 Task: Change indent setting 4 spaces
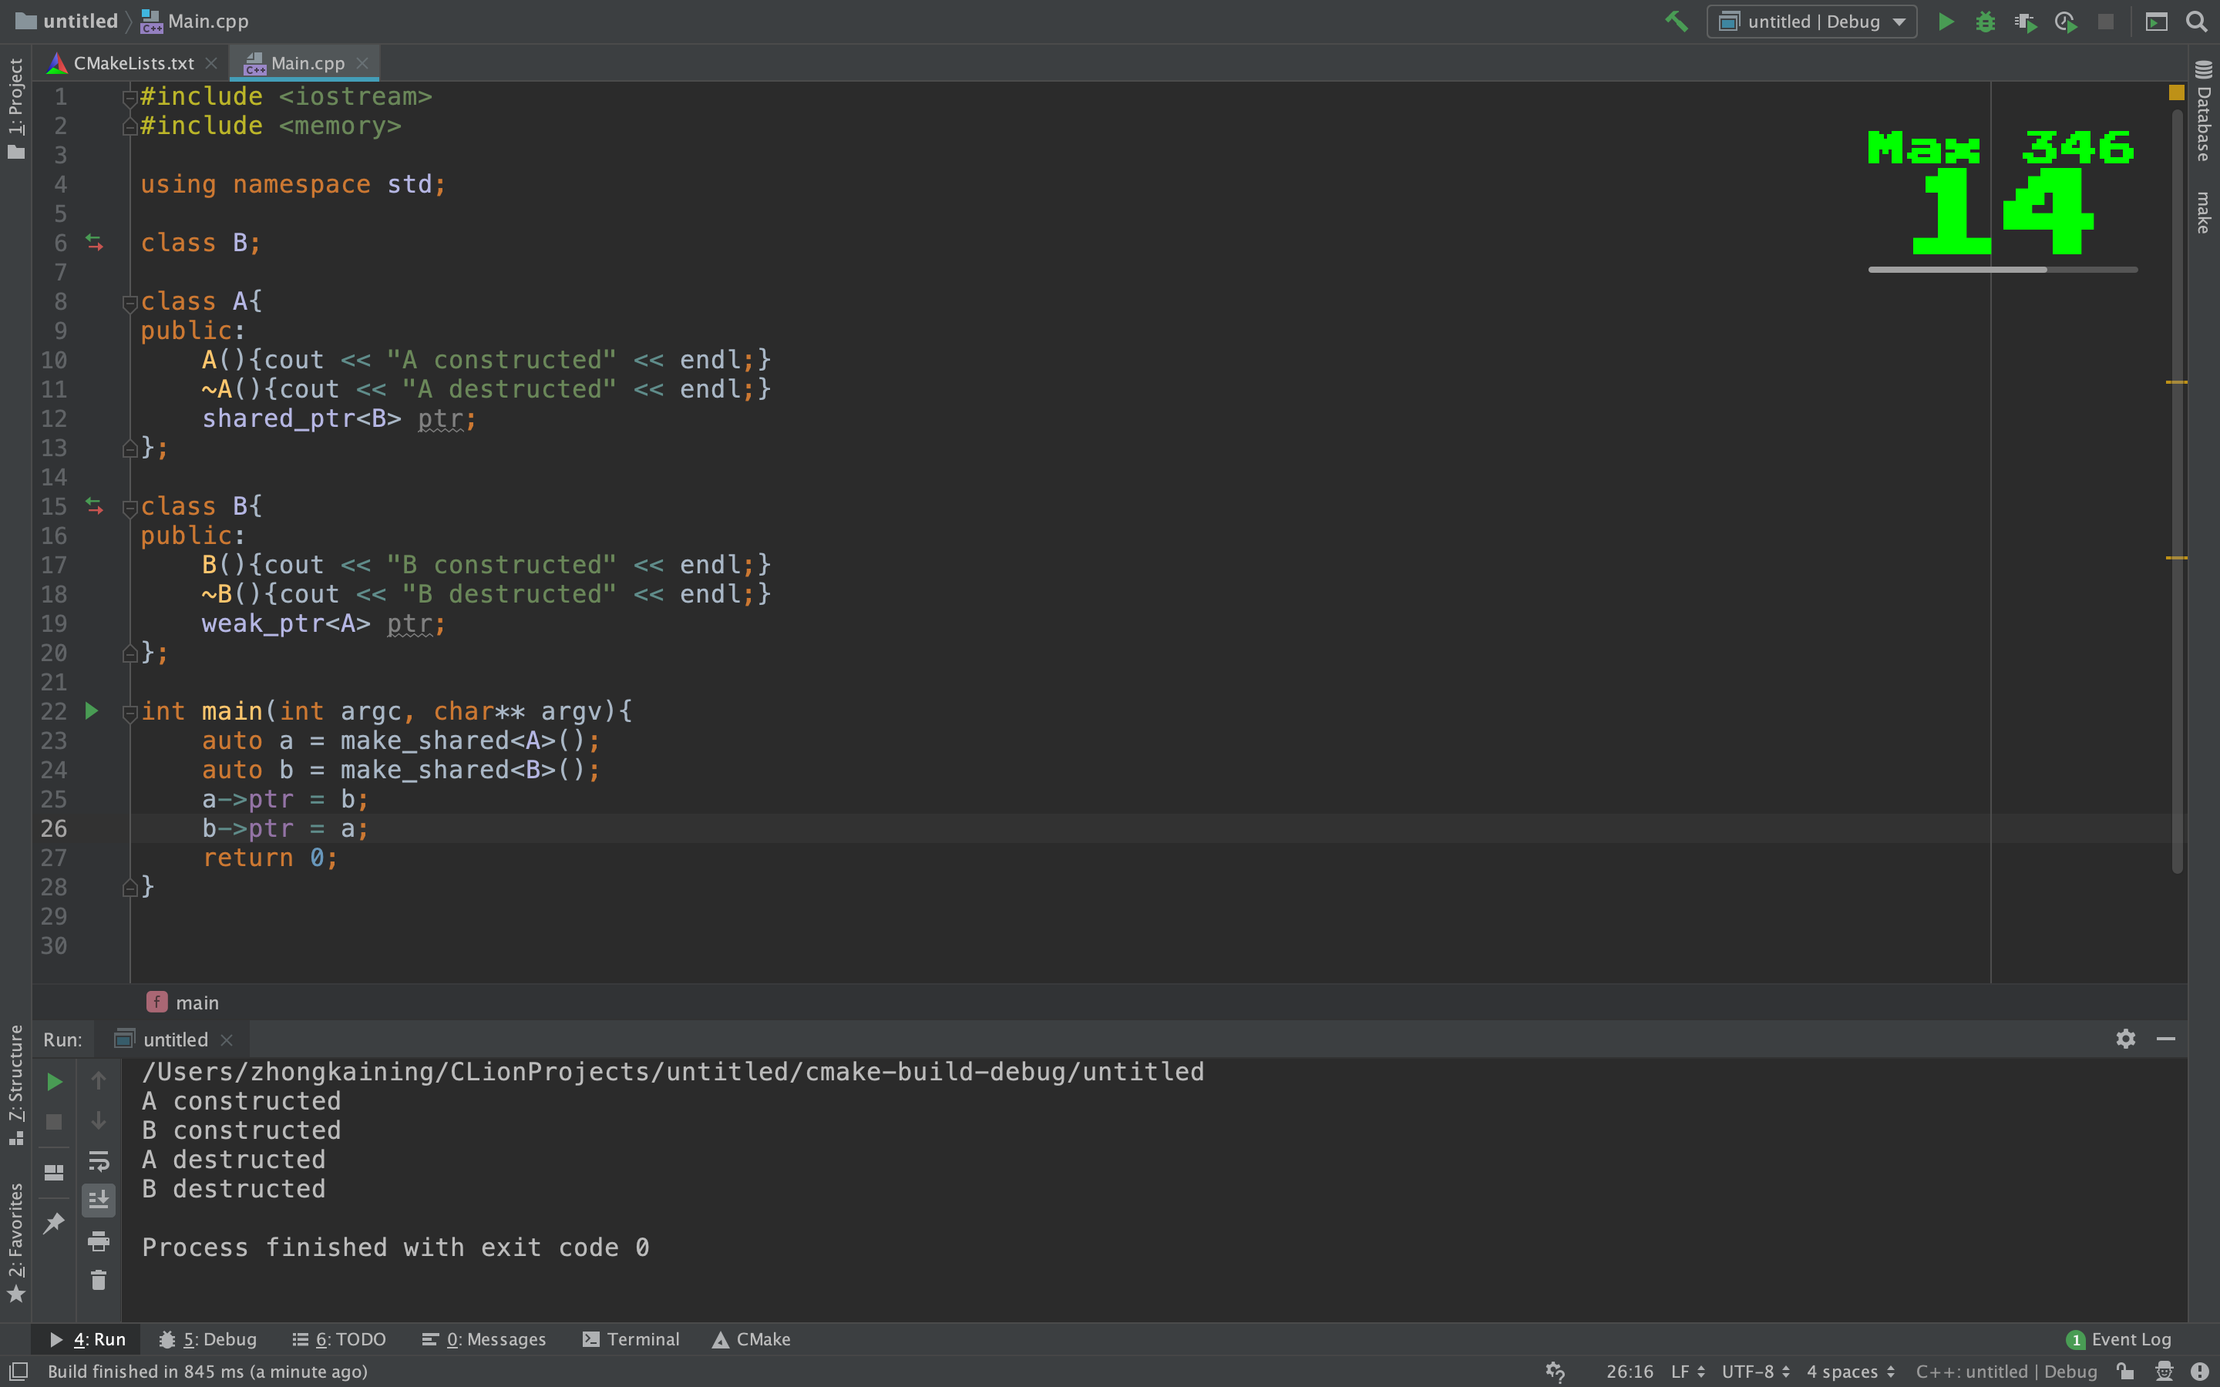(1850, 1372)
